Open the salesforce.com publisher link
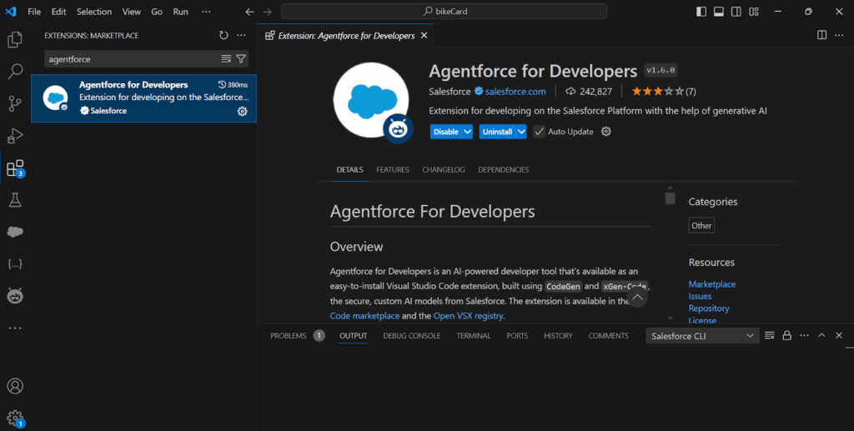This screenshot has width=854, height=431. (x=515, y=92)
